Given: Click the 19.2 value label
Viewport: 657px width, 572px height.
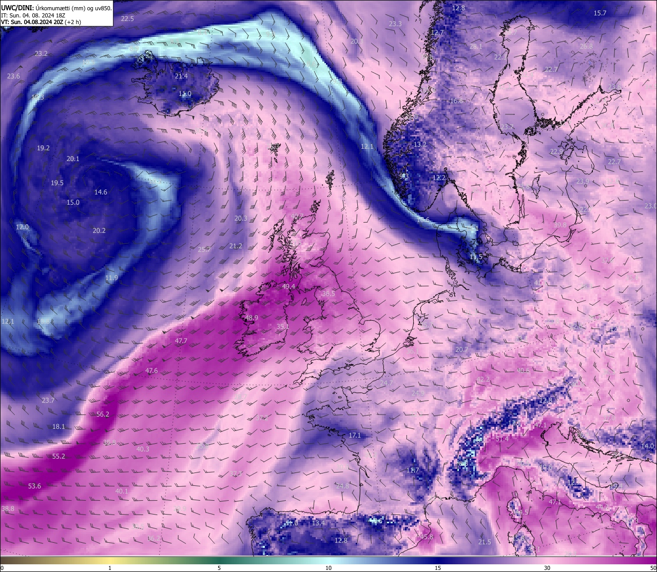Looking at the screenshot, I should [x=43, y=148].
